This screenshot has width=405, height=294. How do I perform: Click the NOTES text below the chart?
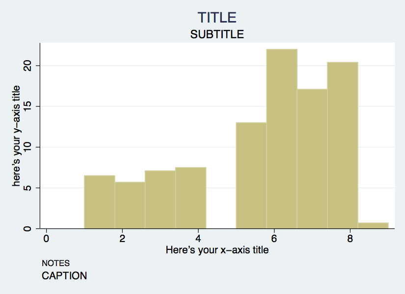coord(56,263)
